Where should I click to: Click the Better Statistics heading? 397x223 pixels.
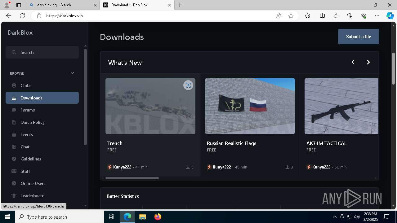123,196
